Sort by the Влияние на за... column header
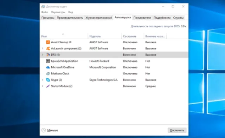This screenshot has height=138, width=225. tap(155, 37)
